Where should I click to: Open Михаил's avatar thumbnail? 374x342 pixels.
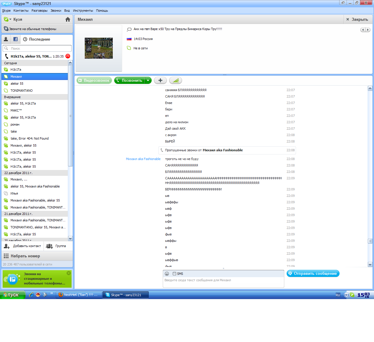pos(99,48)
